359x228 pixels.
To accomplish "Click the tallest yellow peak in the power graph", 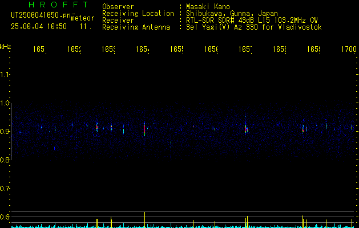I will pyautogui.click(x=145, y=219).
